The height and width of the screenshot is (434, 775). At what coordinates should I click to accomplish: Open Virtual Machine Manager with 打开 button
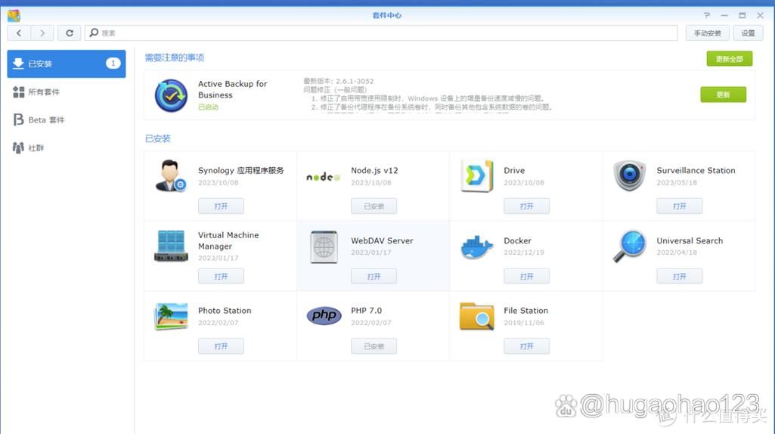coord(221,276)
